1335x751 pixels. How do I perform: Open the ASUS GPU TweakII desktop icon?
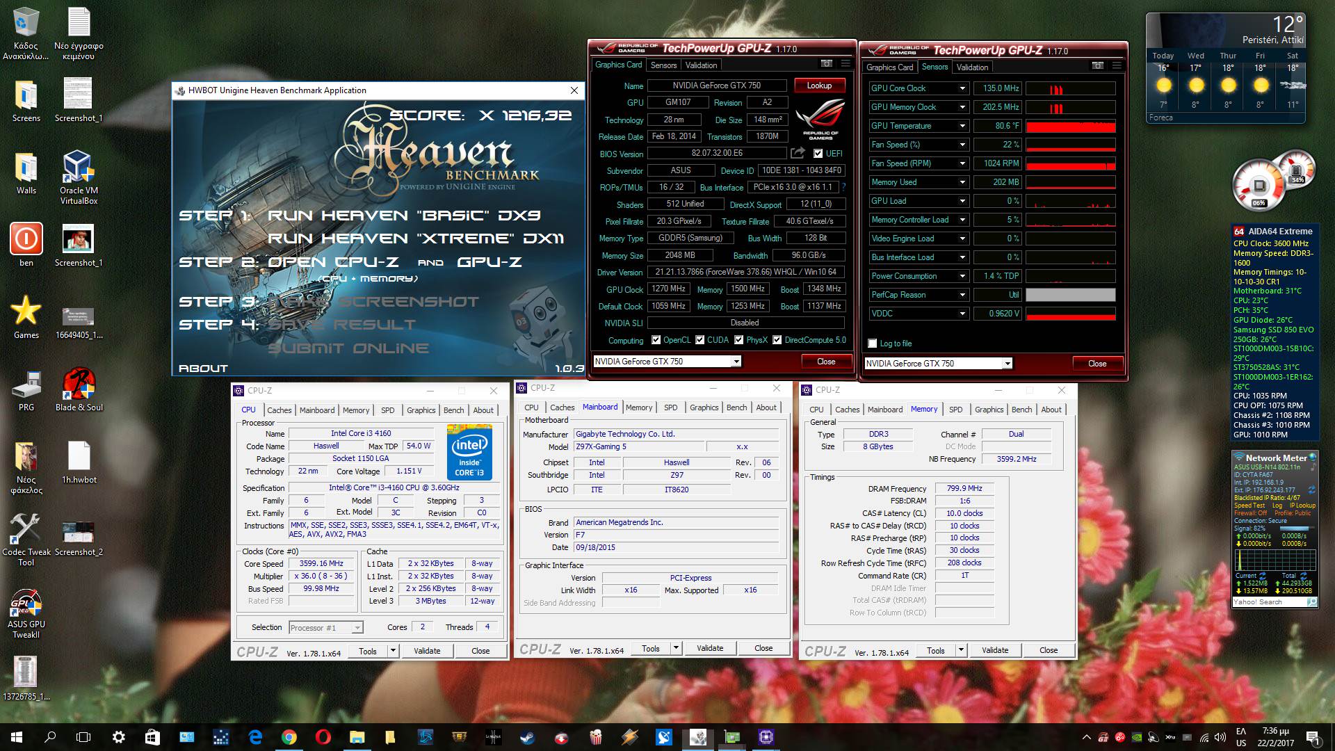[x=26, y=614]
